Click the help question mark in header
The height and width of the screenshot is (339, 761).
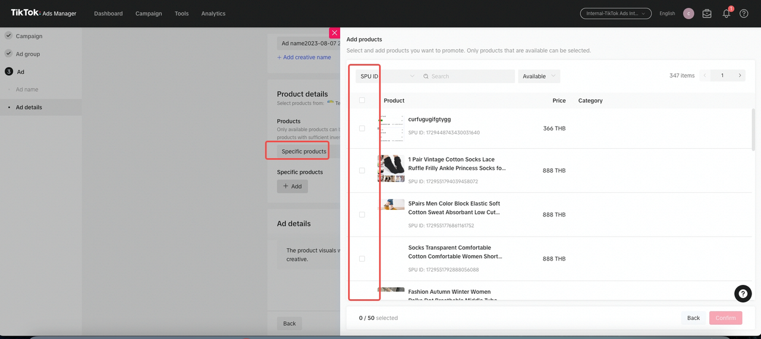744,14
